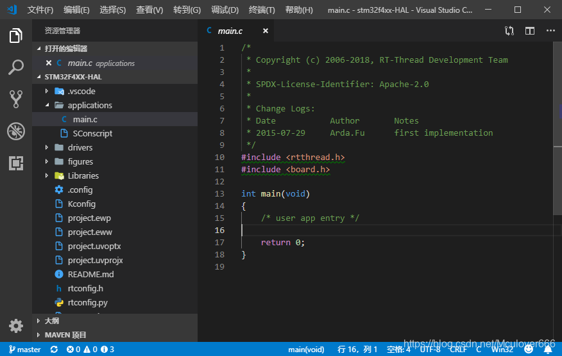Synchronize changes in status bar
562x356 pixels.
(54, 350)
